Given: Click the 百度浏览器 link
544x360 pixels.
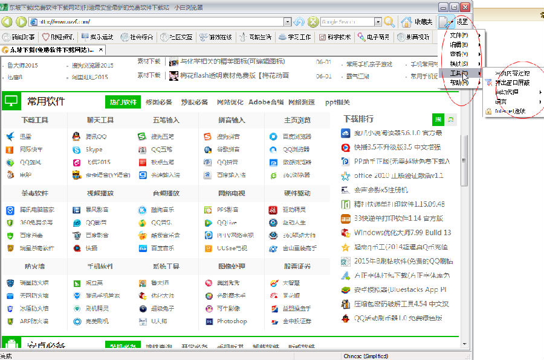Looking at the screenshot, I should pos(297,136).
